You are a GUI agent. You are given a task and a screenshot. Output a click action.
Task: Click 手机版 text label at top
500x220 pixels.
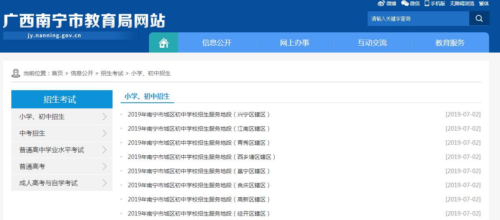coord(438,3)
